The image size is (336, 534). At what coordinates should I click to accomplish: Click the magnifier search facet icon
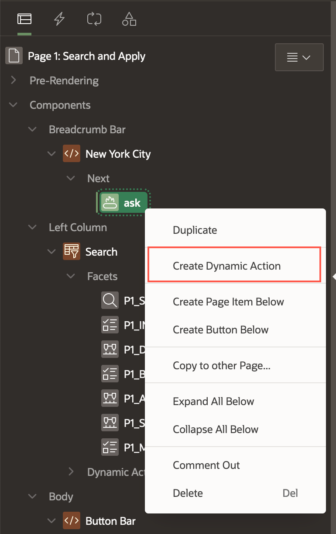click(110, 301)
